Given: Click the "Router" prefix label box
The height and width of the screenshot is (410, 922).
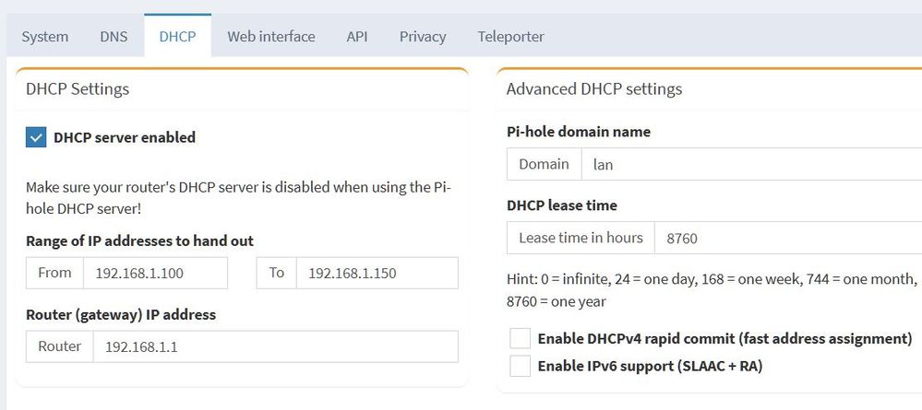Looking at the screenshot, I should [x=60, y=346].
